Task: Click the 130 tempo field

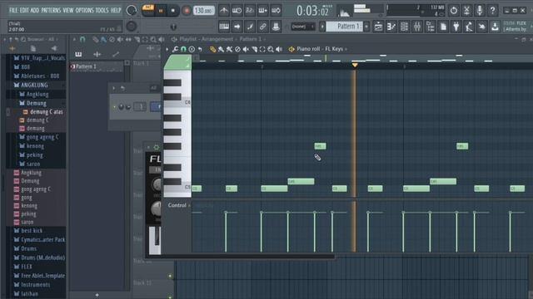Action: coord(203,11)
